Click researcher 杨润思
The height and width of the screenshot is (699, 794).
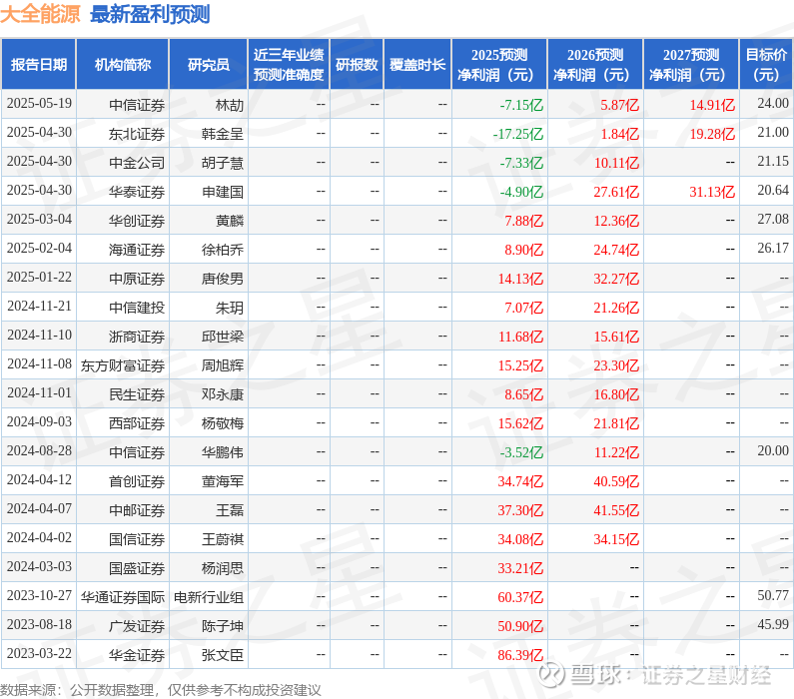[223, 568]
